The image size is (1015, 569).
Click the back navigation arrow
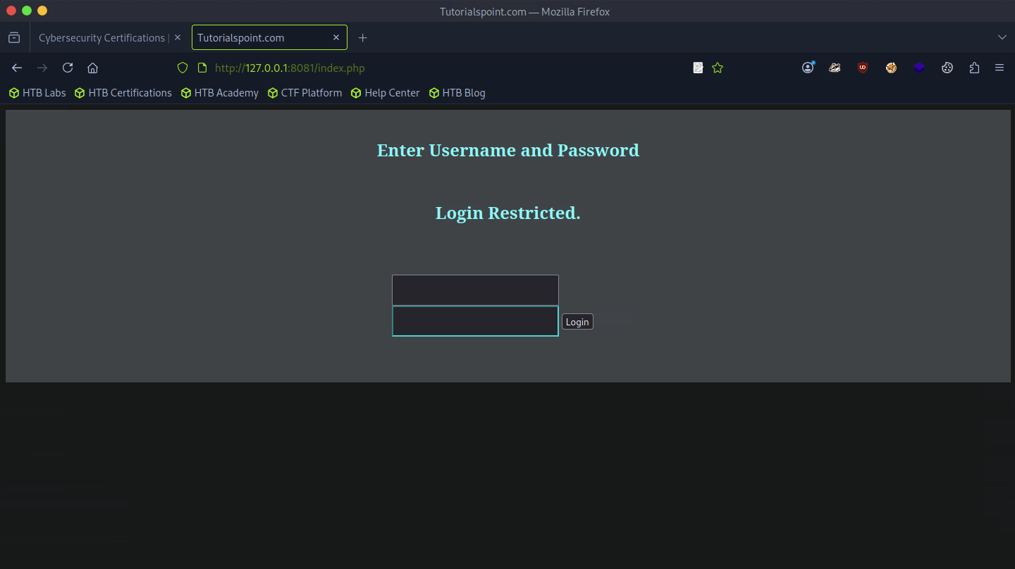click(17, 68)
